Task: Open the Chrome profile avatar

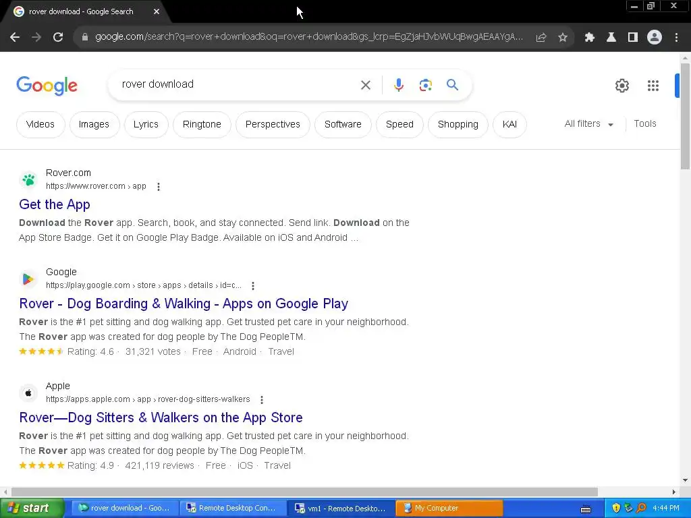Action: [x=655, y=37]
